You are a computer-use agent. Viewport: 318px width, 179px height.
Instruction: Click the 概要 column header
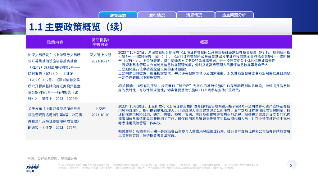pos(204,42)
